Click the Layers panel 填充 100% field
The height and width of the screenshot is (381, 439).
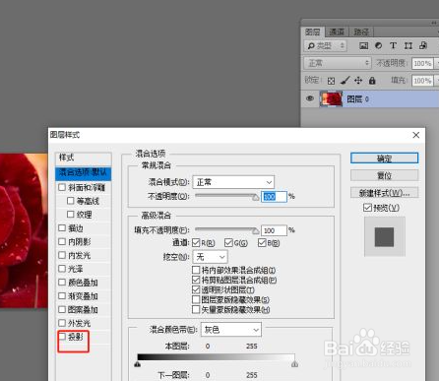(x=422, y=81)
